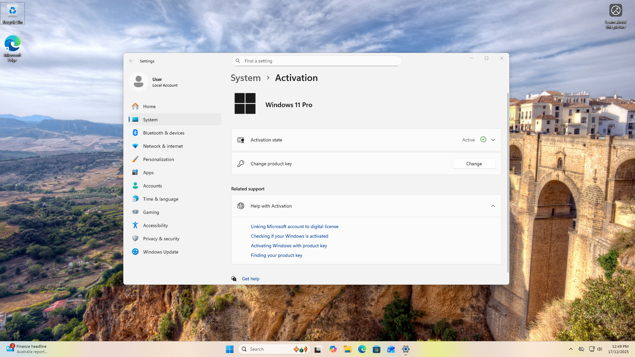Open Network & internet settings
635x357 pixels.
[163, 146]
